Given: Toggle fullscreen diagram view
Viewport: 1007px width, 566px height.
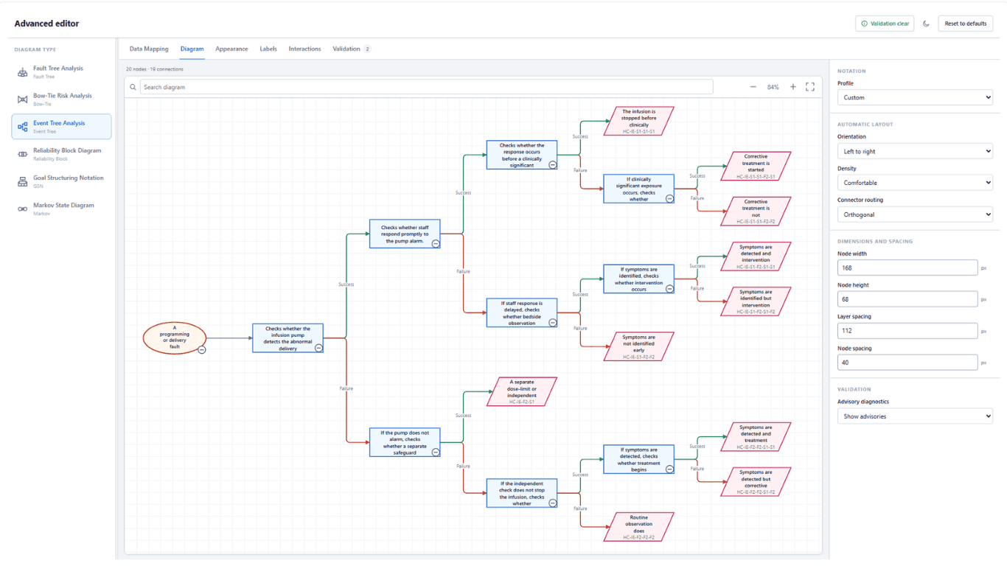Looking at the screenshot, I should point(810,87).
